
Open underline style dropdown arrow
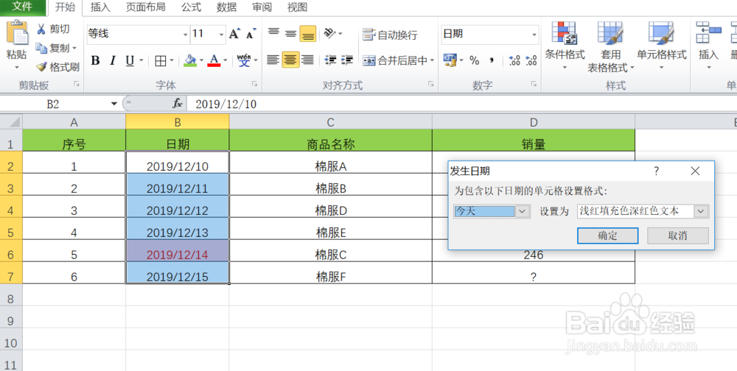point(141,60)
